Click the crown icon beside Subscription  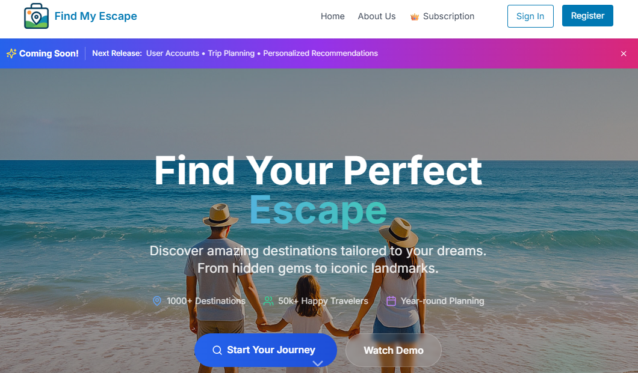[415, 17]
